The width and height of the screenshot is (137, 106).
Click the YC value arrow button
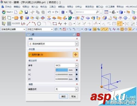click(77, 75)
